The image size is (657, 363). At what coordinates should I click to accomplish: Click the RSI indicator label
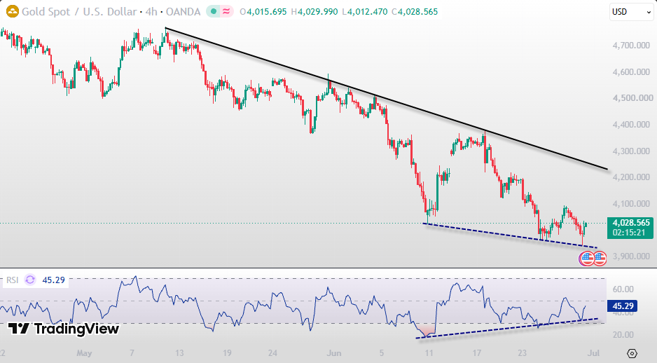[x=12, y=280]
